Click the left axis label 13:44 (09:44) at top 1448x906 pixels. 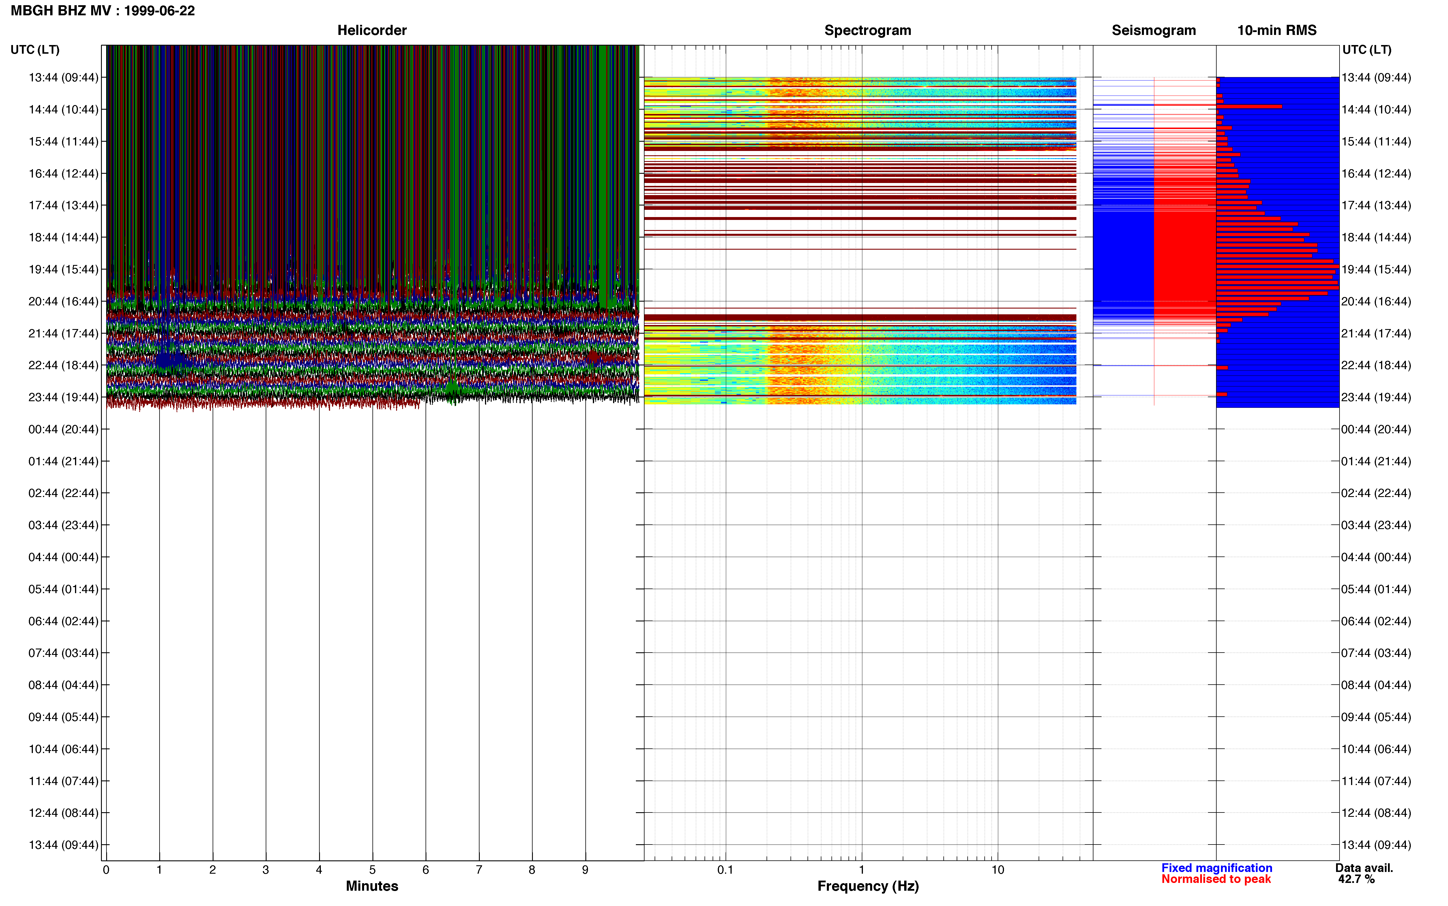(x=63, y=77)
